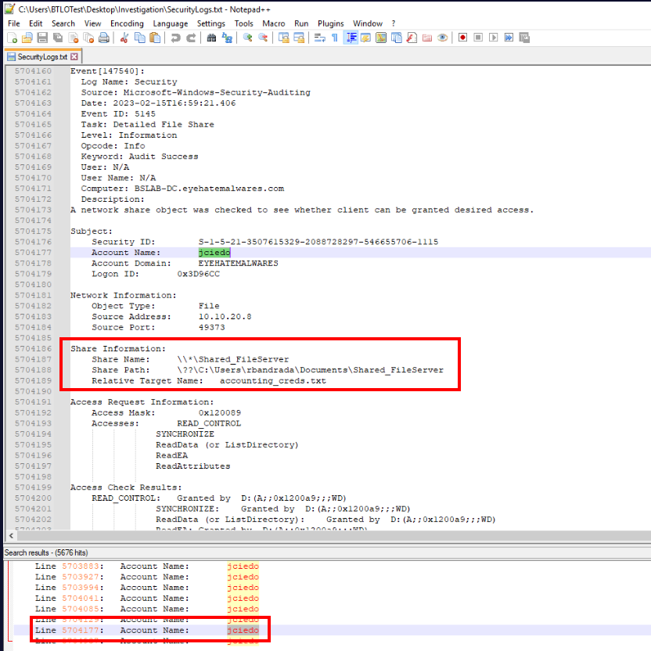Screen dimensions: 651x651
Task: Open Find with the binoculars icon
Action: point(211,38)
